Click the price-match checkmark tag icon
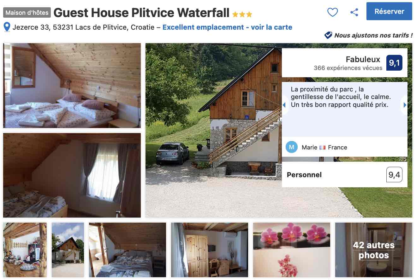 point(328,35)
